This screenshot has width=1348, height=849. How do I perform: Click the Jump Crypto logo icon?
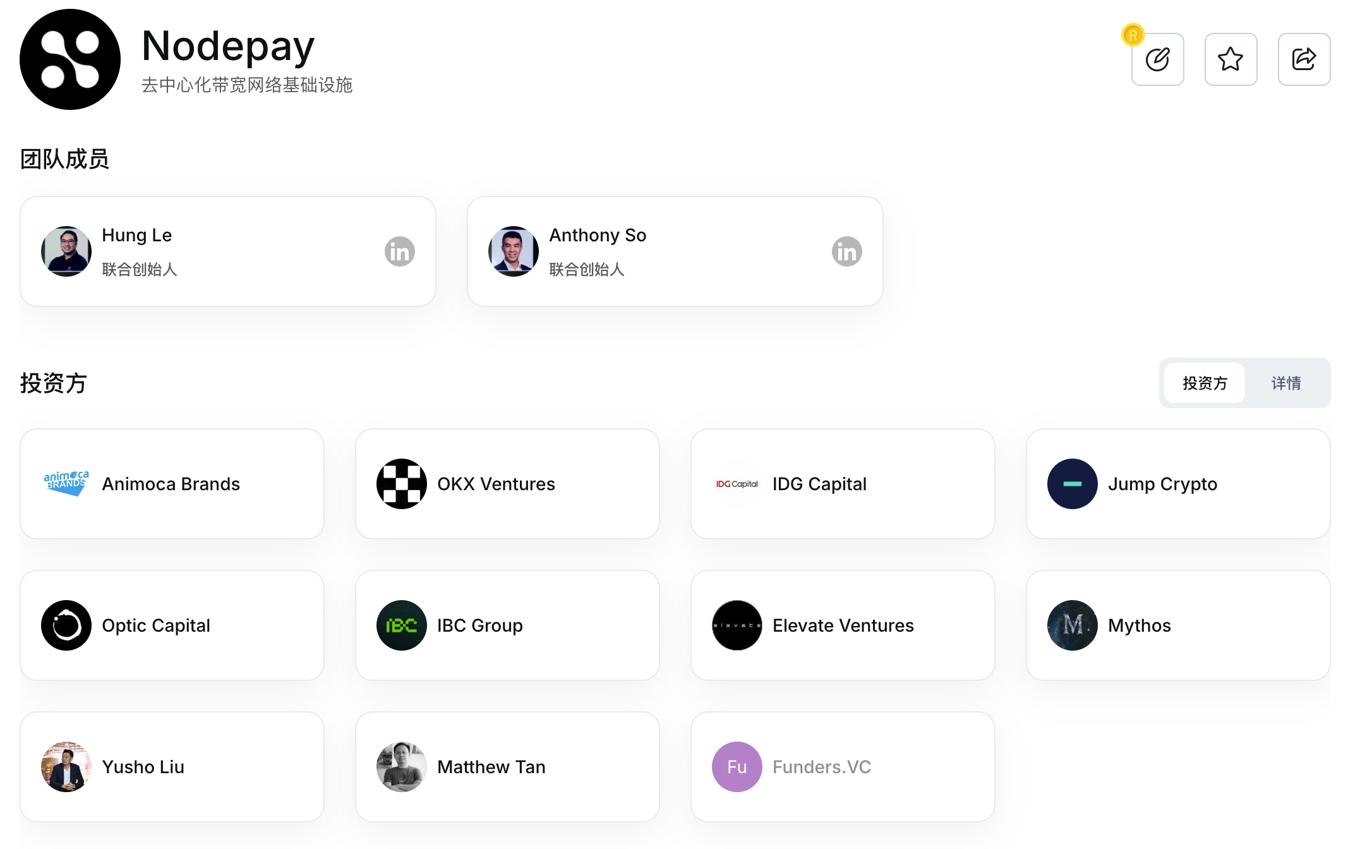click(x=1073, y=484)
